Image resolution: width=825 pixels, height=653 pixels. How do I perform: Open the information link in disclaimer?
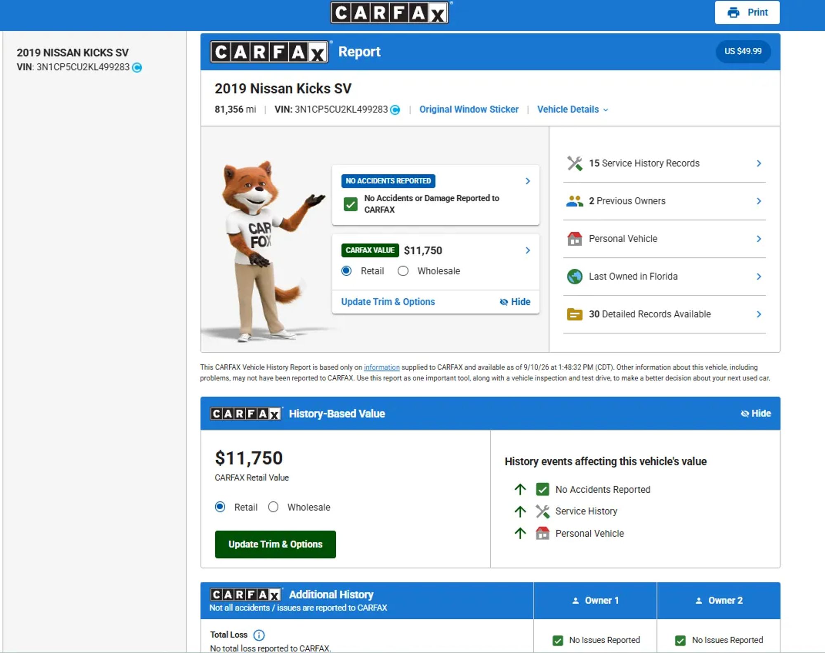[382, 367]
